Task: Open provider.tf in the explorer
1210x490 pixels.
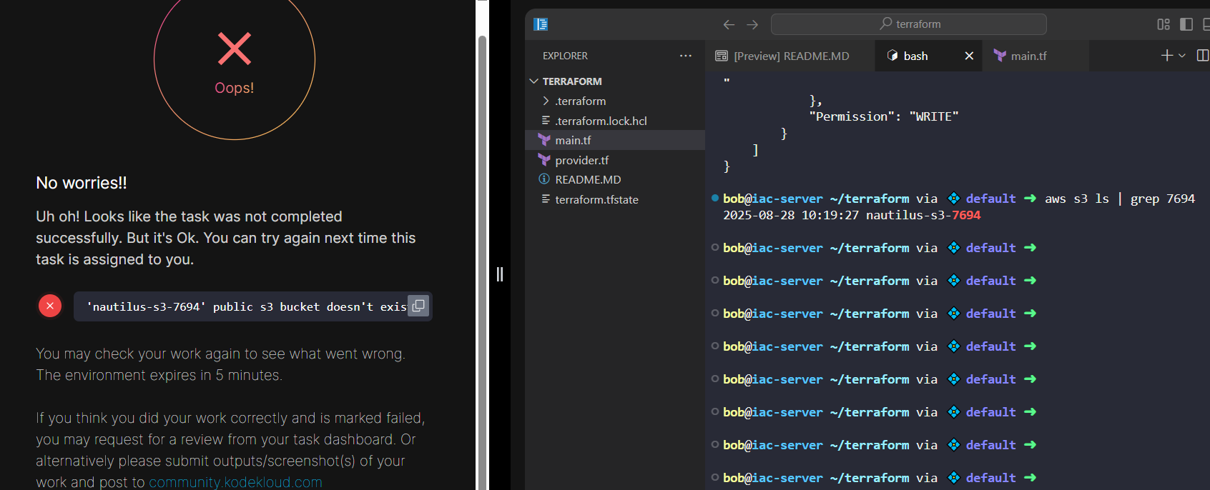Action: [581, 161]
